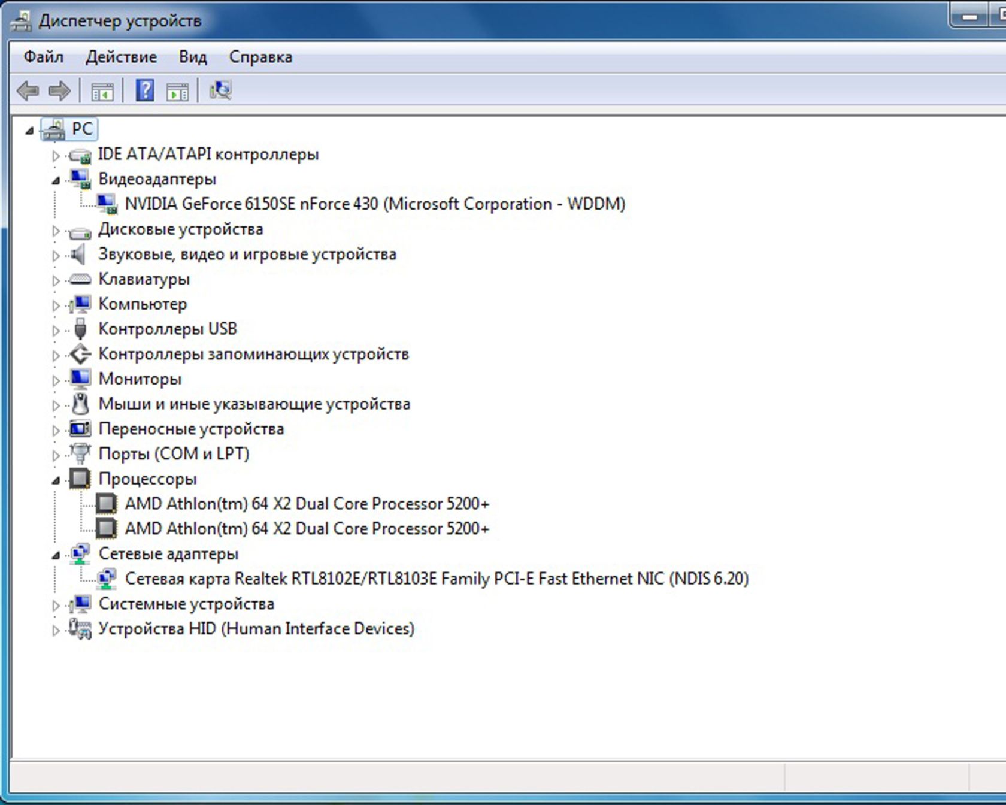Expand Системные устройства node arrow

[56, 606]
